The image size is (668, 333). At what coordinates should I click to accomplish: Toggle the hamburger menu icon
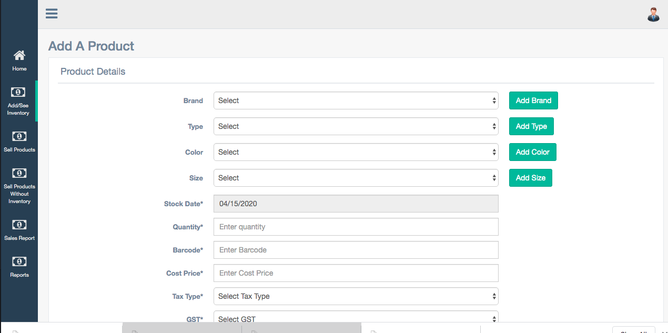(x=52, y=14)
